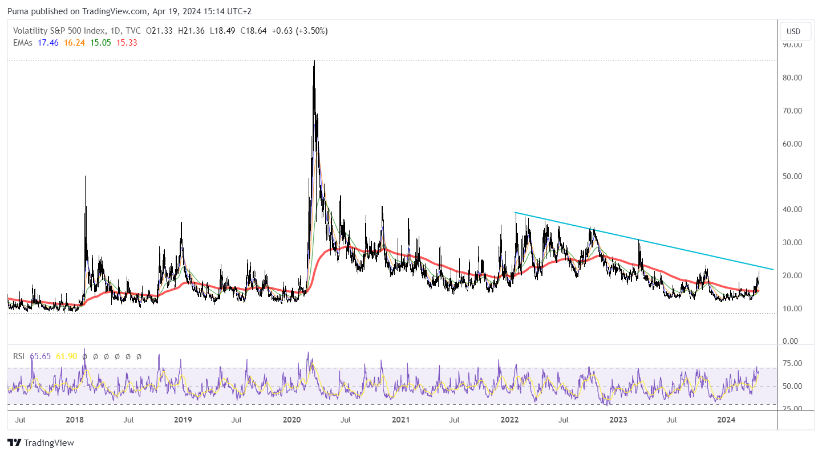Image resolution: width=822 pixels, height=455 pixels.
Task: Click the RSI indicator label
Action: click(x=19, y=356)
